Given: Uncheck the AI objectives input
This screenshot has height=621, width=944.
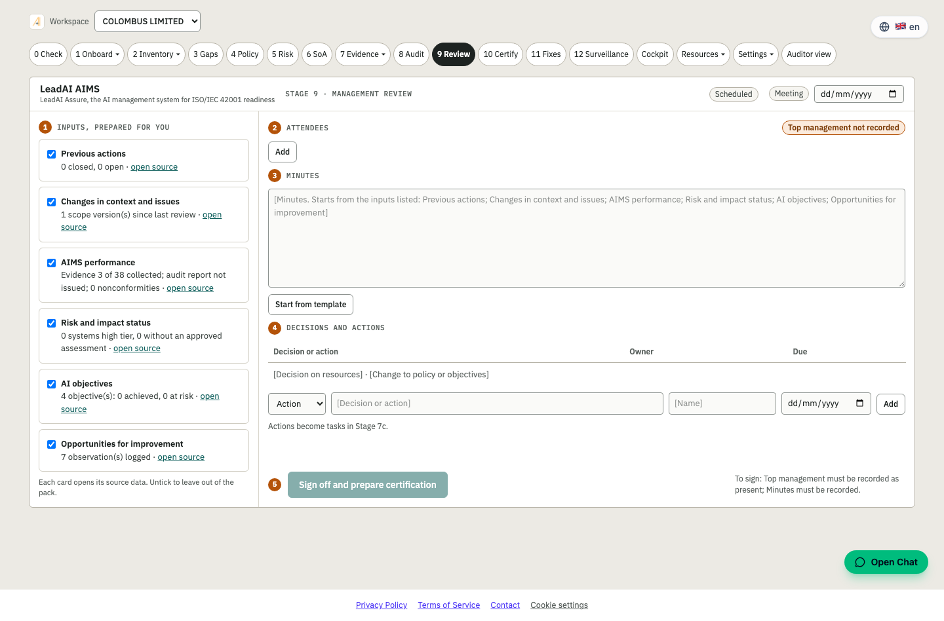Looking at the screenshot, I should pos(51,384).
